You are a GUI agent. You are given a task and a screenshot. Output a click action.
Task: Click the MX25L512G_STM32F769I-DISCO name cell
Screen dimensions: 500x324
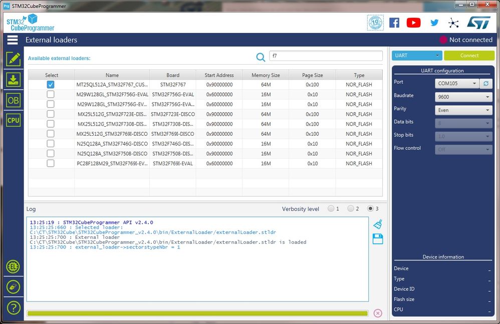coord(112,134)
